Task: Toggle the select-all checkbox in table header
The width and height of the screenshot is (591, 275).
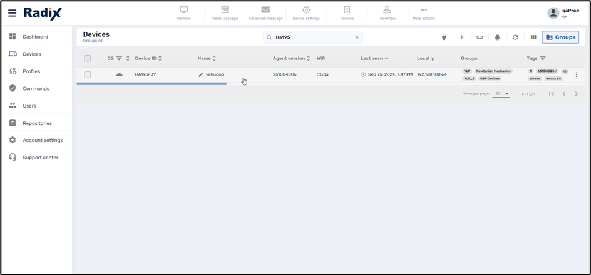Action: click(x=88, y=58)
